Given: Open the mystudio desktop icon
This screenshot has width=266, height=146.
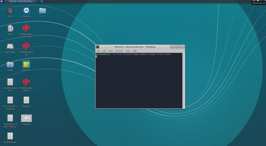Looking at the screenshot, I should point(26,11).
